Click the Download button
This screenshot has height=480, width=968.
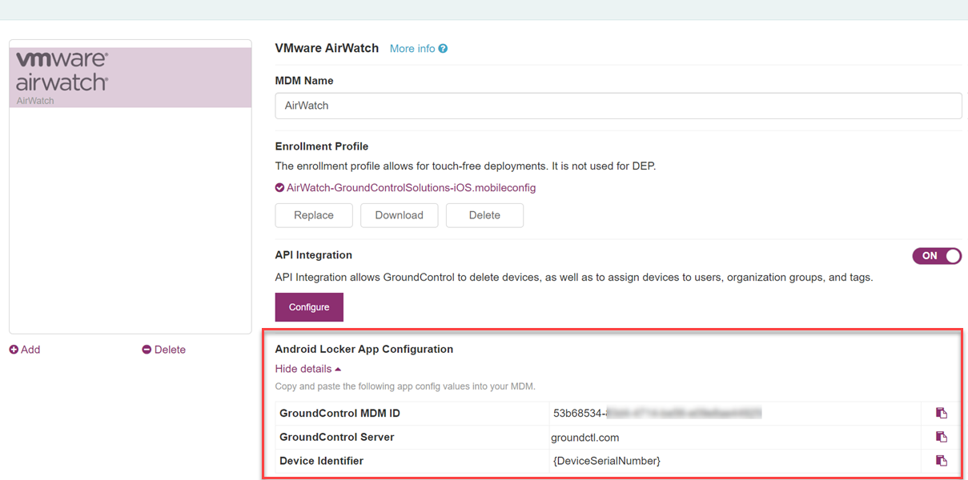399,215
